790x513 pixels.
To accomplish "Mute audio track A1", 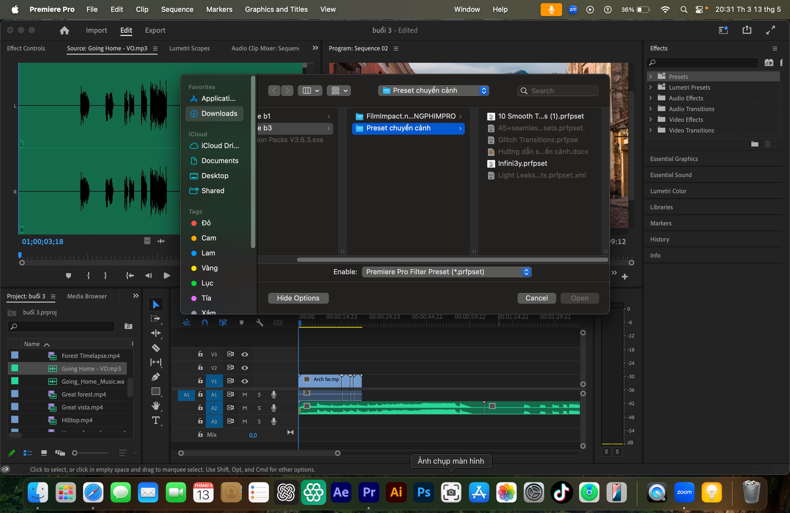I will click(245, 394).
